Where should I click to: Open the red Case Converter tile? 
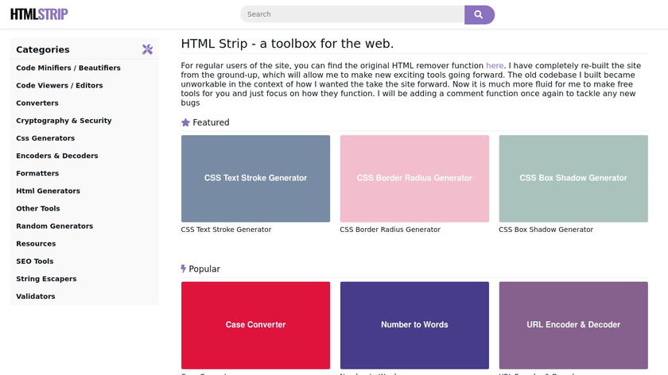255,324
